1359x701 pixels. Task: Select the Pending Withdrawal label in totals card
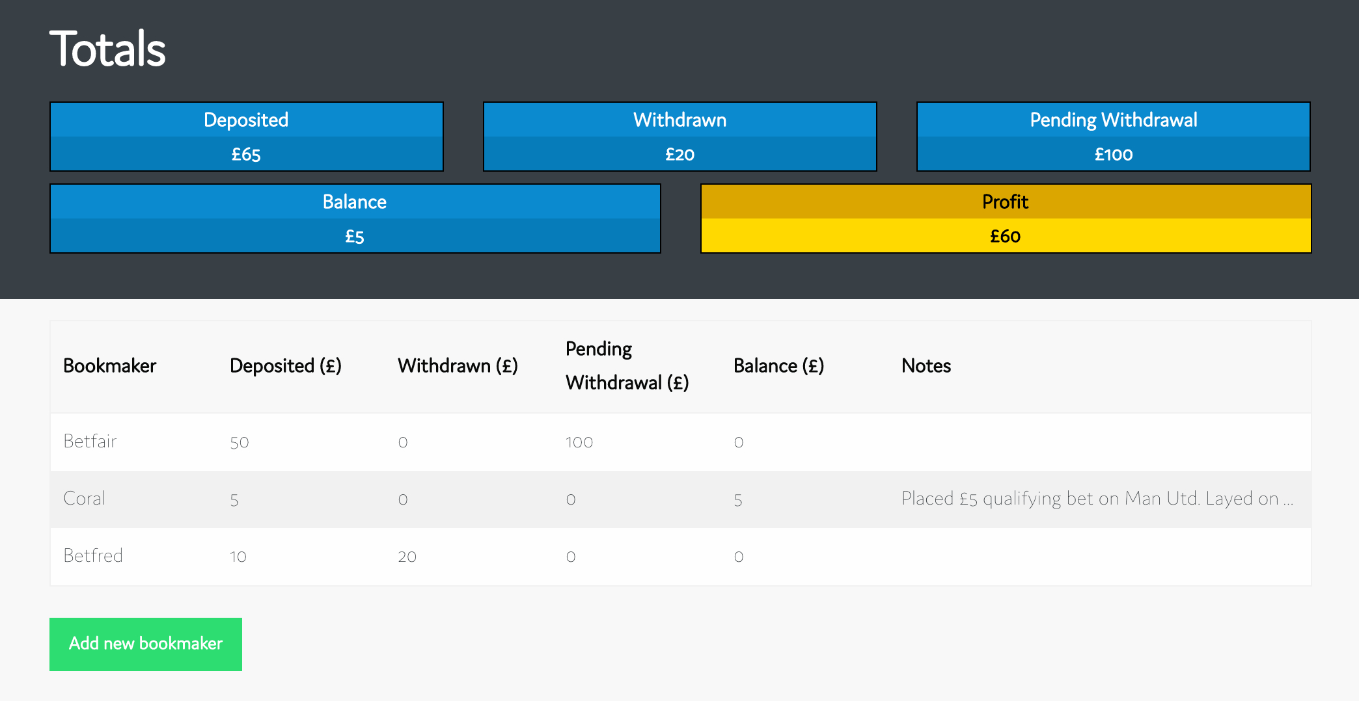coord(1113,120)
